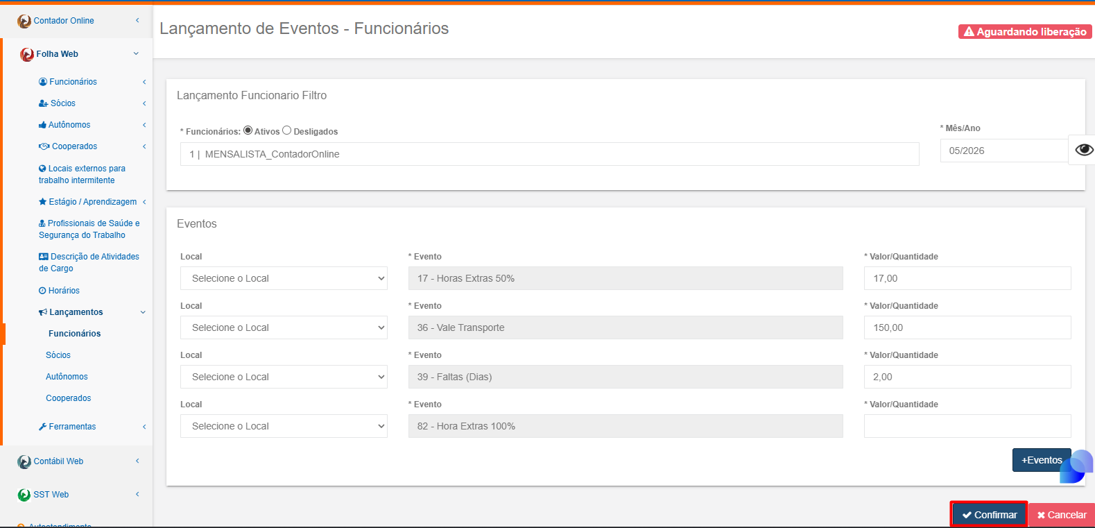Open the floating blue chat bubble

(1076, 466)
